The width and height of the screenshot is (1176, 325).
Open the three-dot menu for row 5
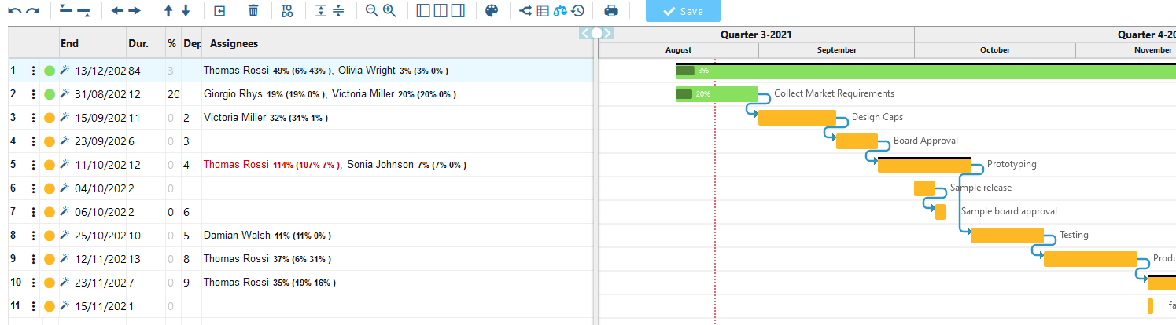coord(33,165)
